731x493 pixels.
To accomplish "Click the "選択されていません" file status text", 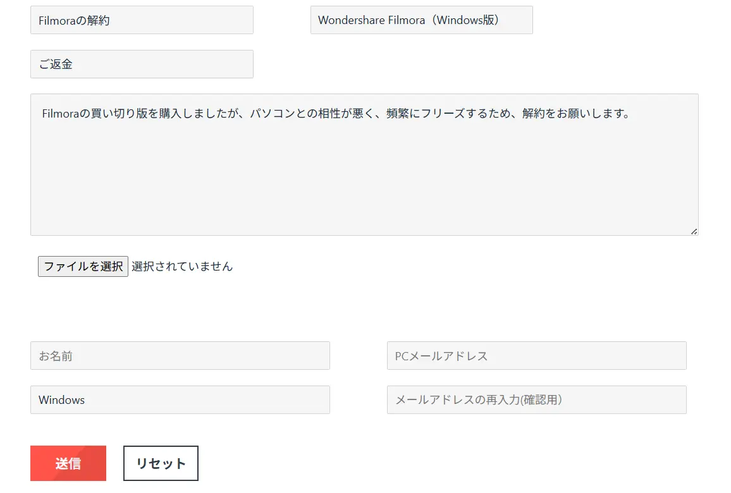I will click(182, 267).
